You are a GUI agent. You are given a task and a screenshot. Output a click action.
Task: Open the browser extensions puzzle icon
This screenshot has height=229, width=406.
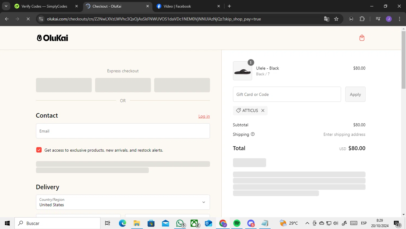[x=362, y=19]
